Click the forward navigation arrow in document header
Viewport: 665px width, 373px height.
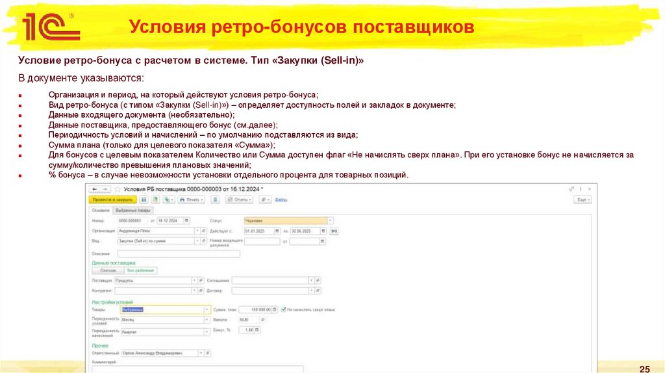tap(105, 189)
